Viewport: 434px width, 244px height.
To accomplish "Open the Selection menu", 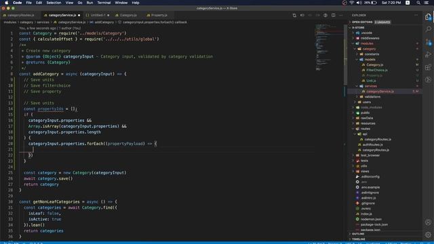I will click(x=54, y=3).
